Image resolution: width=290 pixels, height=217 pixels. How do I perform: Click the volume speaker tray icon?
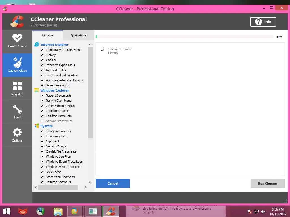(263, 211)
